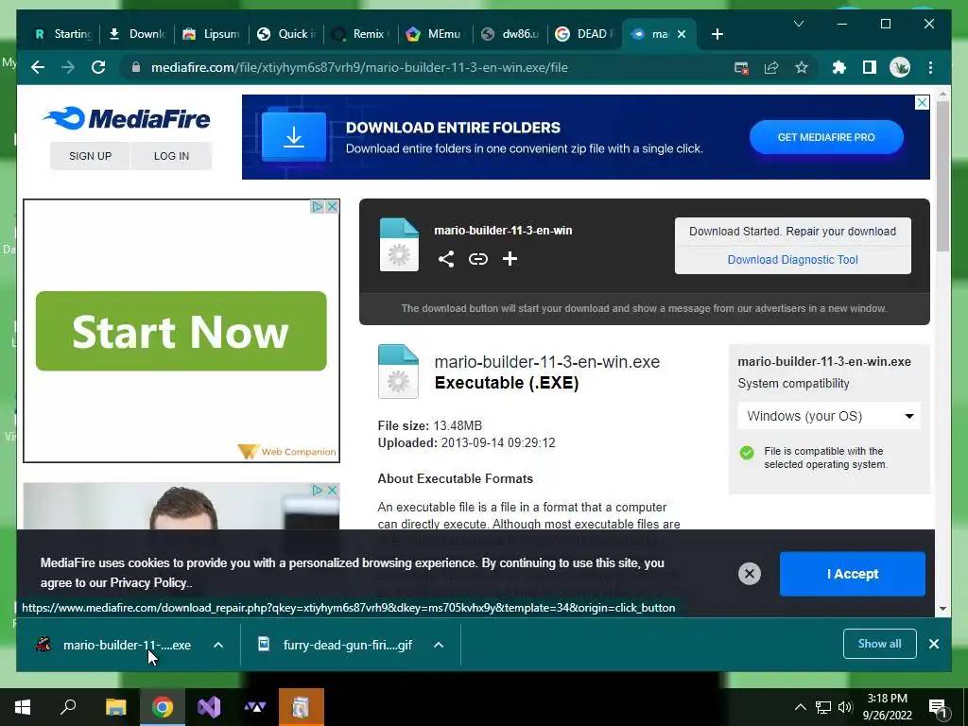Open the Chrome three-dot menu
968x726 pixels.
[x=930, y=67]
